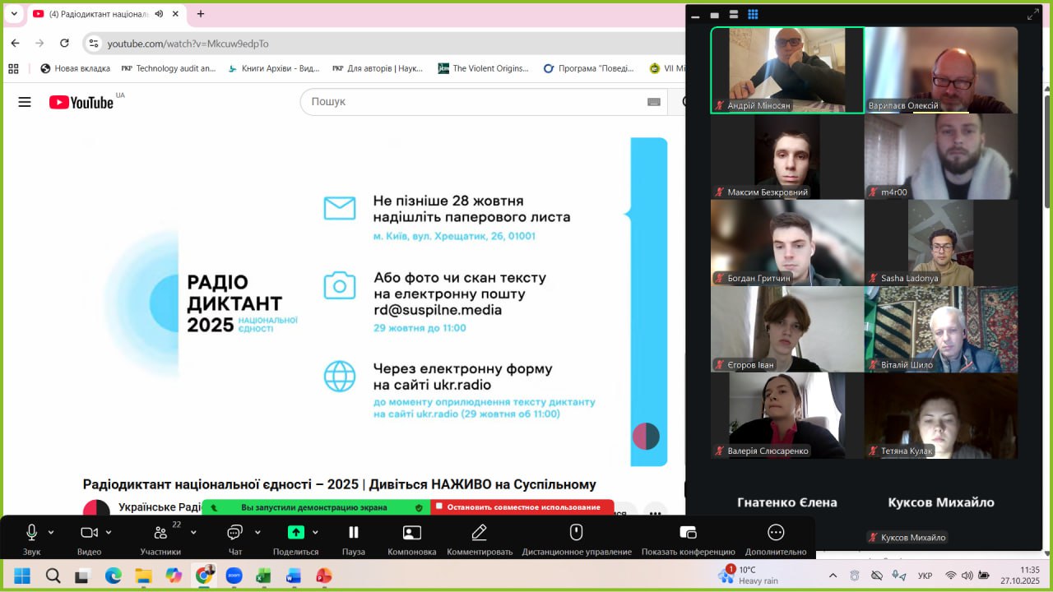Open the Участники participants panel
The width and height of the screenshot is (1053, 592).
point(160,533)
